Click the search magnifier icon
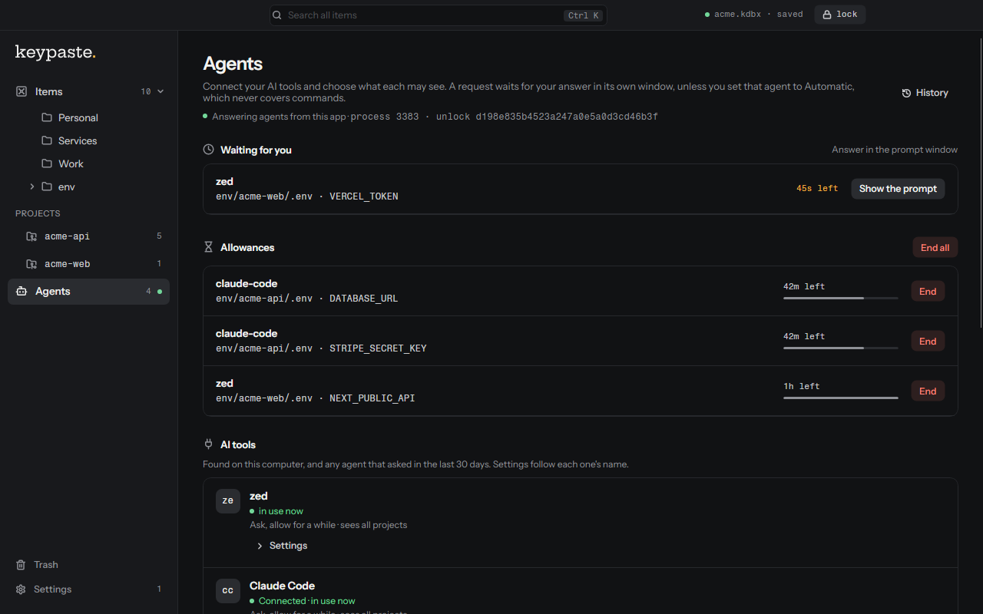 (x=277, y=15)
